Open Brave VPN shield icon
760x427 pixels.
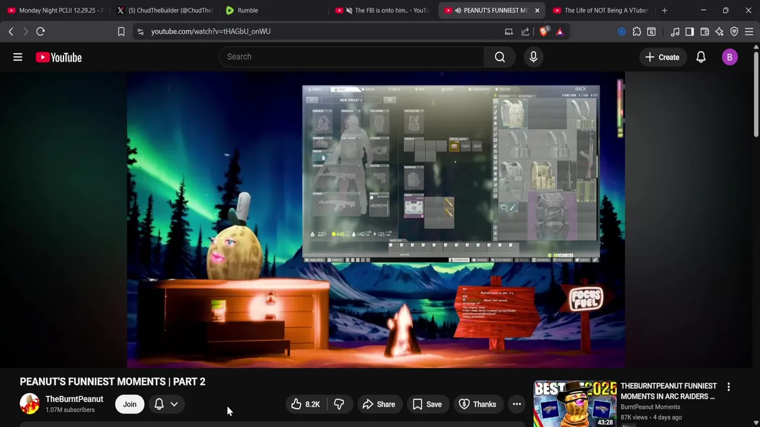(x=734, y=31)
